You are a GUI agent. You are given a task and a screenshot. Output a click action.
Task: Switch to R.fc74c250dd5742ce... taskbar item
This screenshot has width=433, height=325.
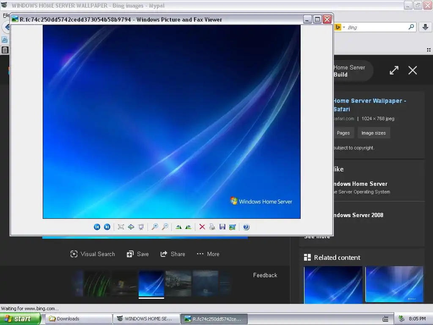(x=214, y=319)
